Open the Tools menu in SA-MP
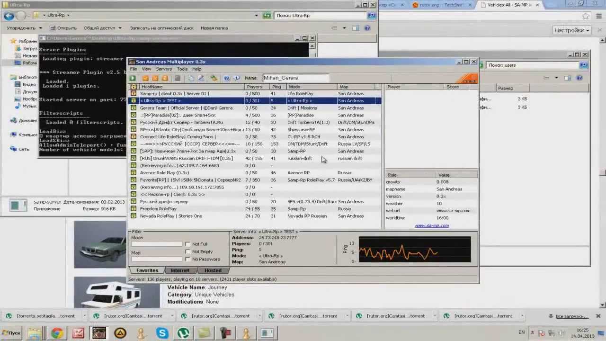 pos(182,69)
